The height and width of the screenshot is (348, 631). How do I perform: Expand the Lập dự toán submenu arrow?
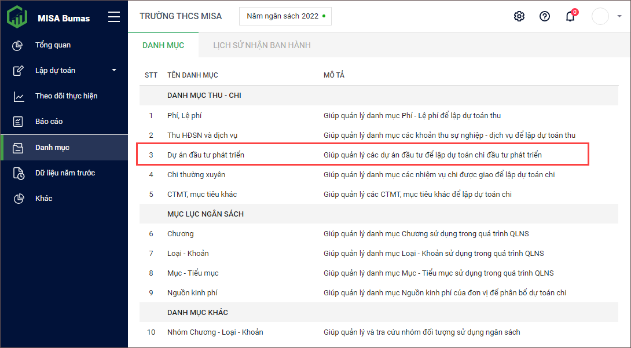point(114,71)
